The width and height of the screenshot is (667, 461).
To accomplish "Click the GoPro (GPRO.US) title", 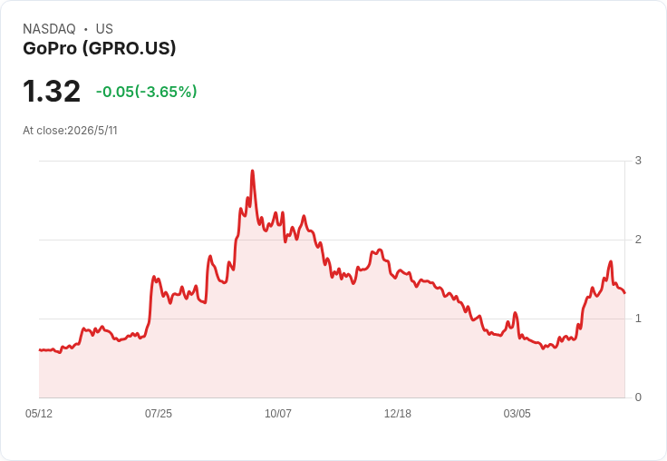I will tap(99, 48).
